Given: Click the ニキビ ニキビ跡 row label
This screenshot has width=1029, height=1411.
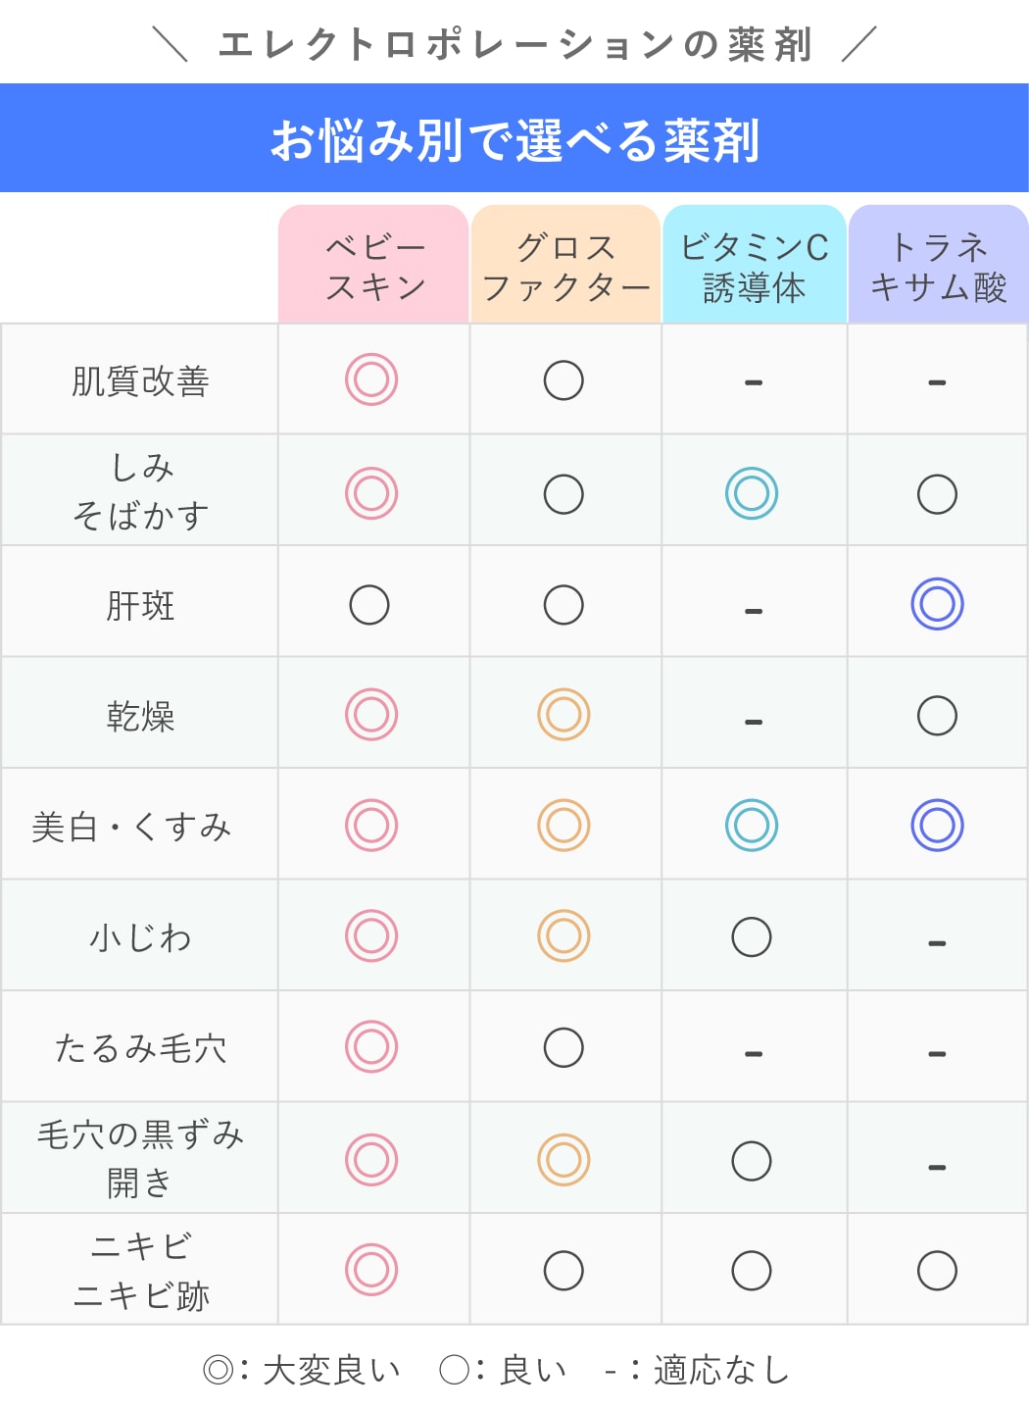Looking at the screenshot, I should tap(140, 1271).
